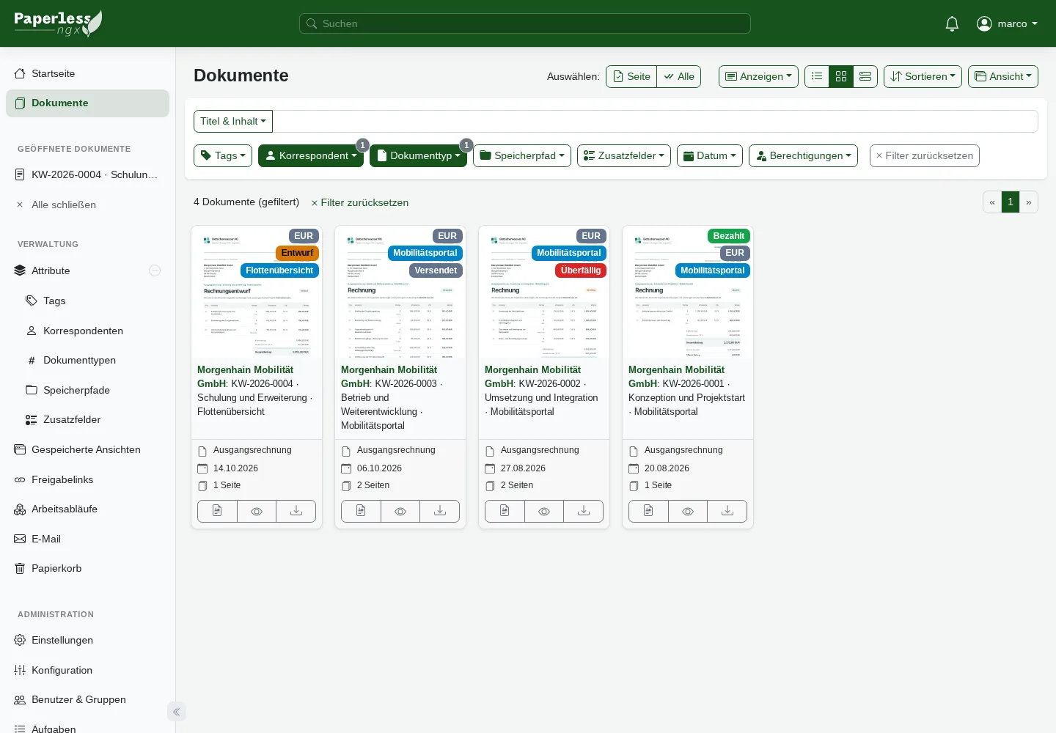The width and height of the screenshot is (1056, 733).
Task: Open the Korrespondent filter dropdown
Action: 311,155
